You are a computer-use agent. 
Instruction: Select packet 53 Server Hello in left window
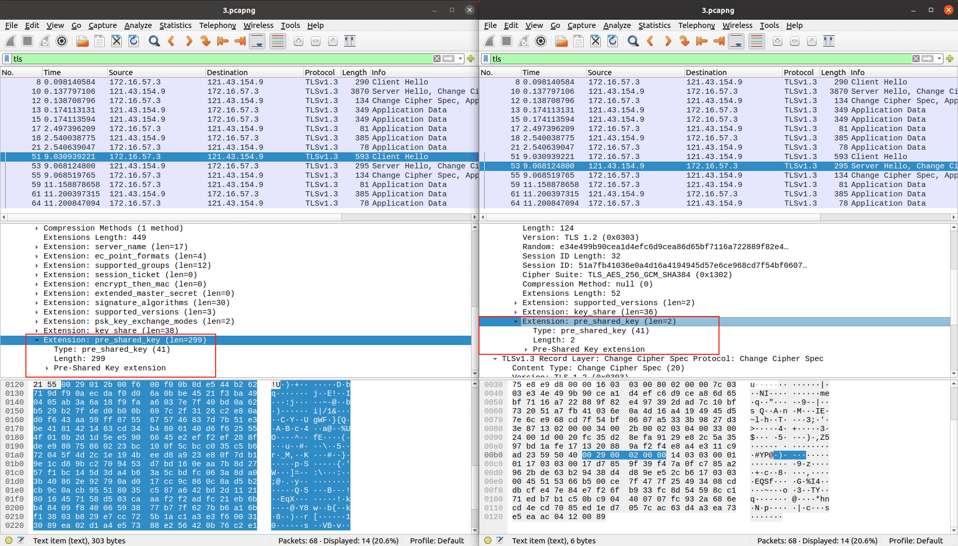(239, 166)
